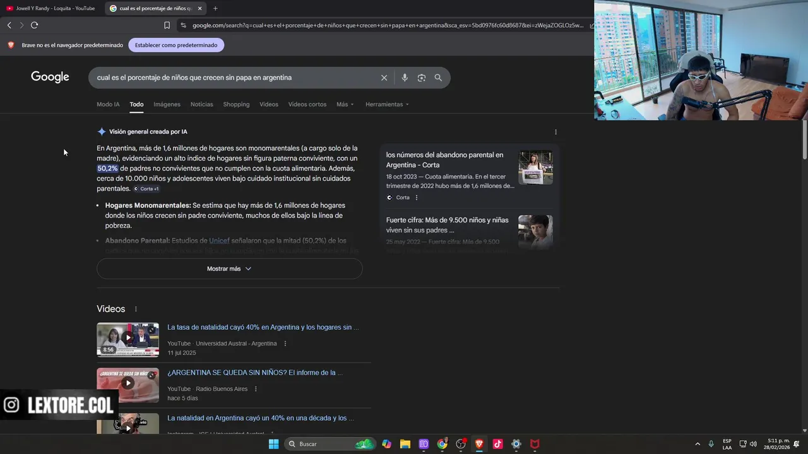Expand the Herramientas dropdown
This screenshot has height=454, width=808.
387,104
